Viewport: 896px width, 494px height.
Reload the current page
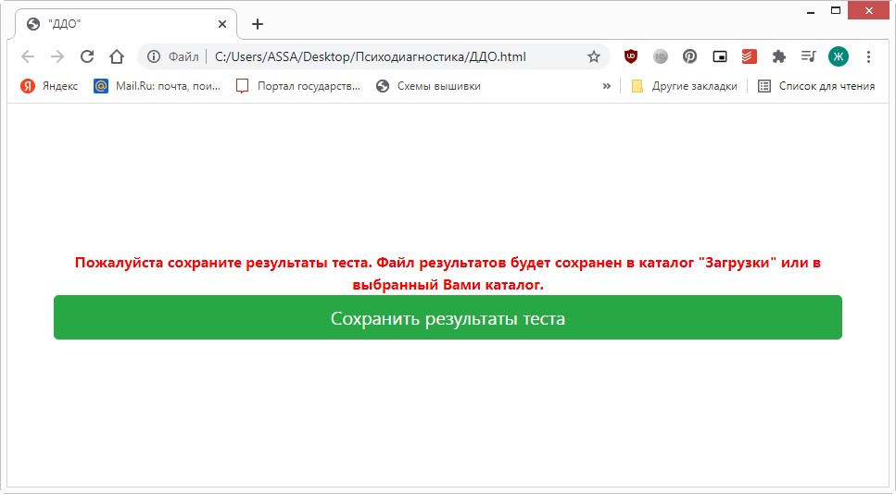pos(87,56)
